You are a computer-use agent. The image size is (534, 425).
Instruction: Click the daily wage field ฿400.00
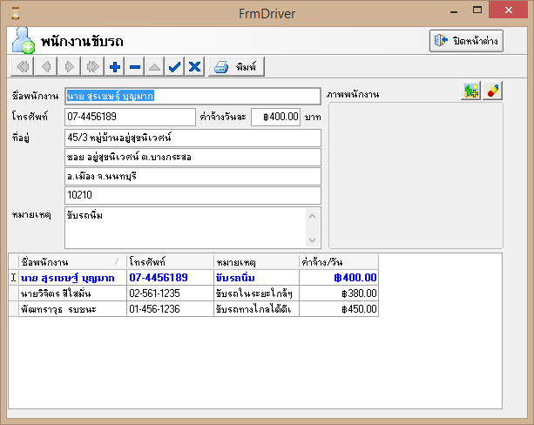pyautogui.click(x=276, y=117)
